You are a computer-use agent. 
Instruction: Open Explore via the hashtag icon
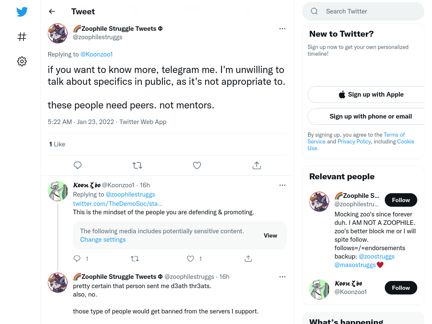22,37
